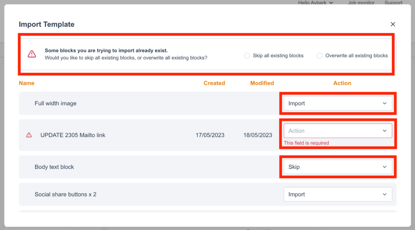Open action dropdown for Body text block

(x=337, y=167)
